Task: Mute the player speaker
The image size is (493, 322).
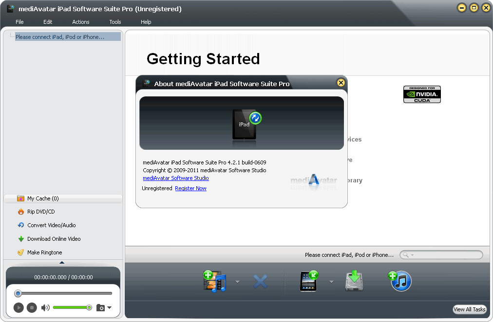Action: [45, 307]
